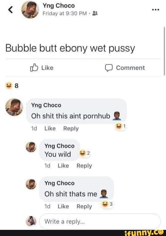Like the "Oh shit thats me" reply
The image size is (166, 236).
(x=63, y=206)
